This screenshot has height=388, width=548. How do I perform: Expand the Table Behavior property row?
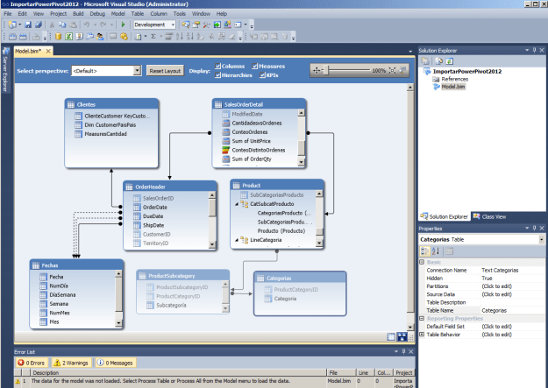pyautogui.click(x=421, y=335)
